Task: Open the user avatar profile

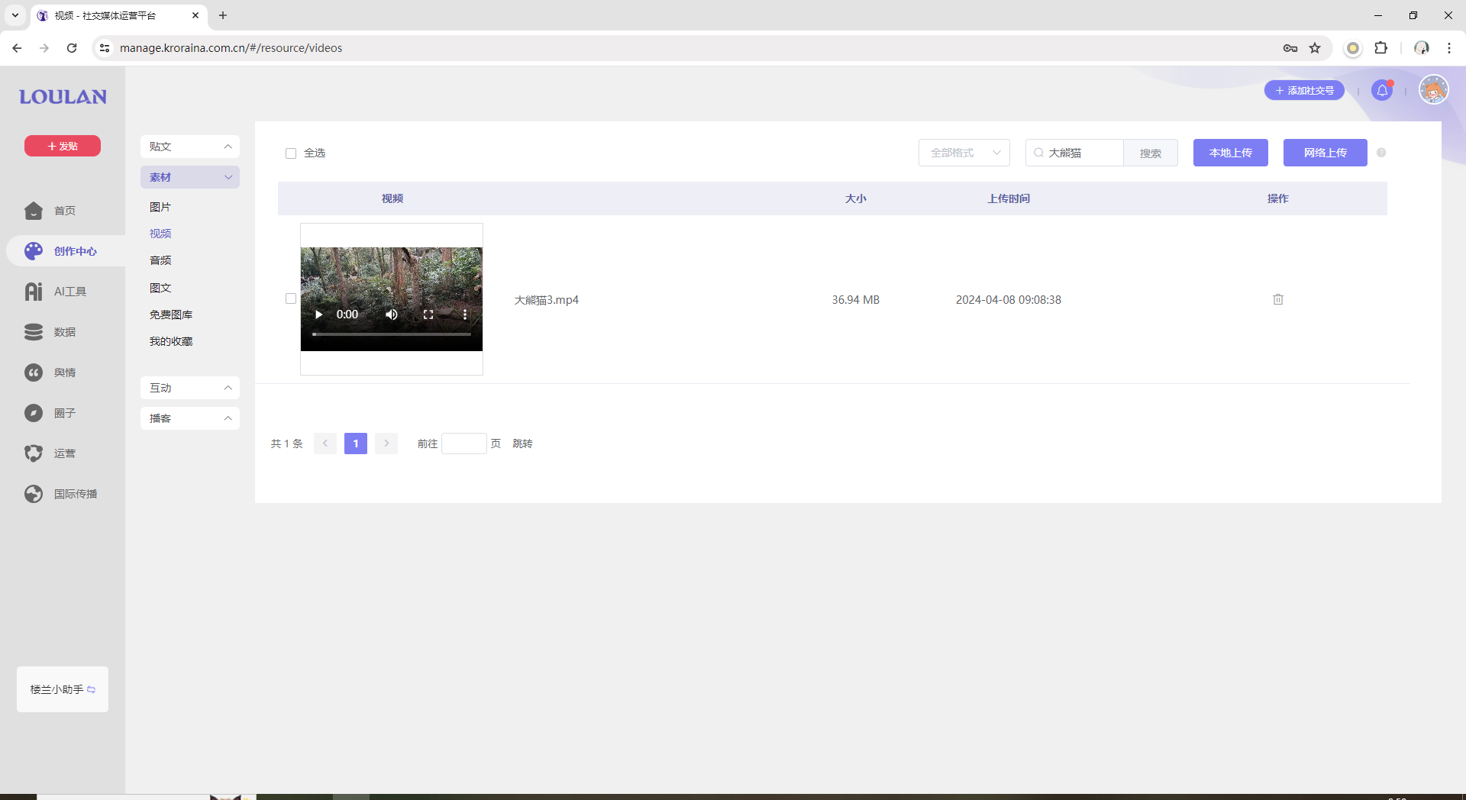Action: click(x=1434, y=90)
